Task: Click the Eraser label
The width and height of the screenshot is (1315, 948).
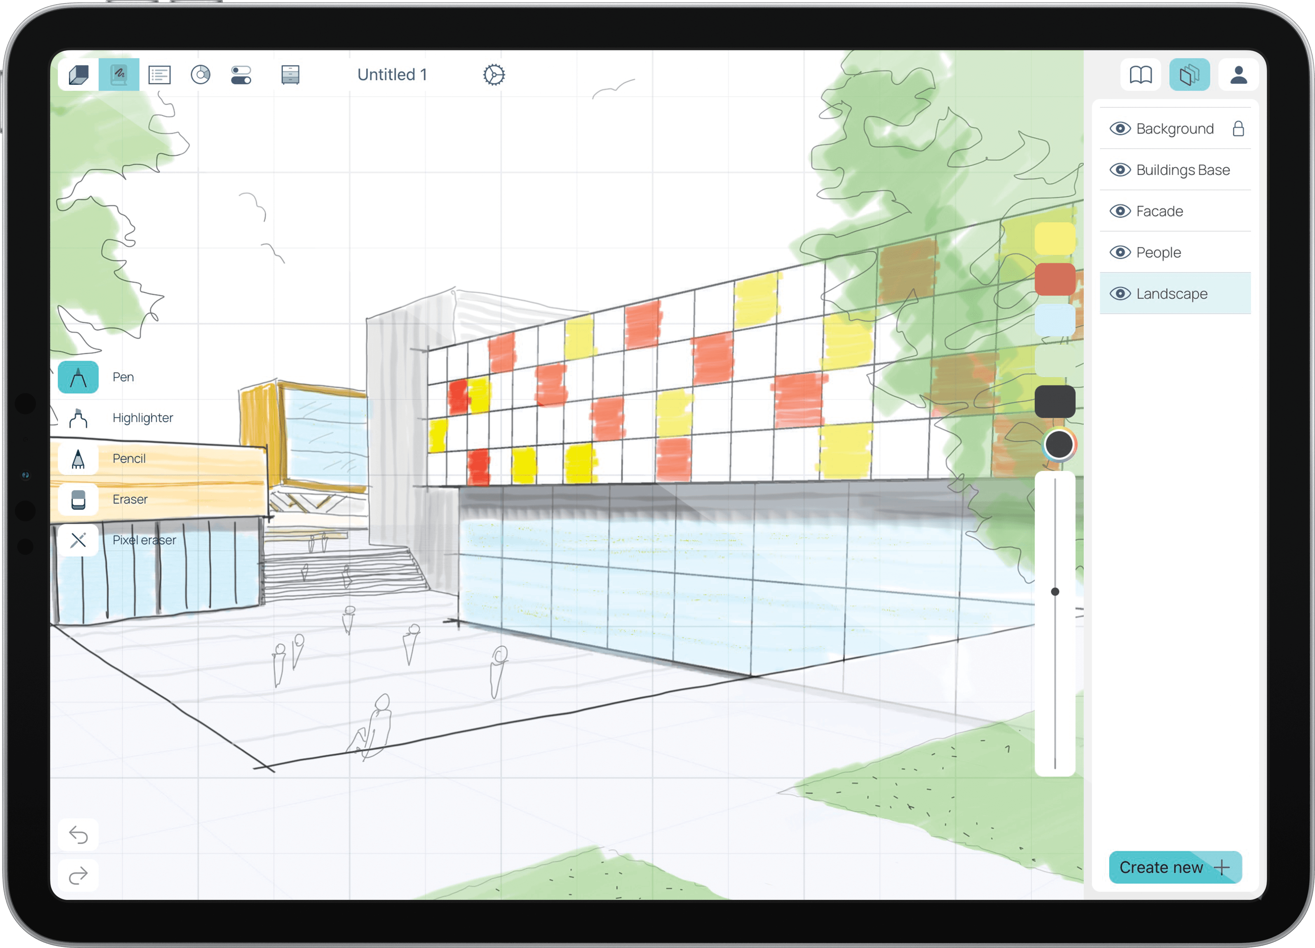Action: tap(130, 499)
